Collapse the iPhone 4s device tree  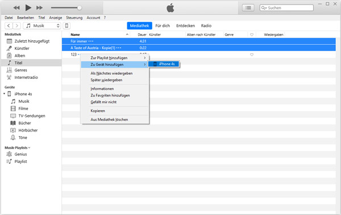tap(4, 94)
